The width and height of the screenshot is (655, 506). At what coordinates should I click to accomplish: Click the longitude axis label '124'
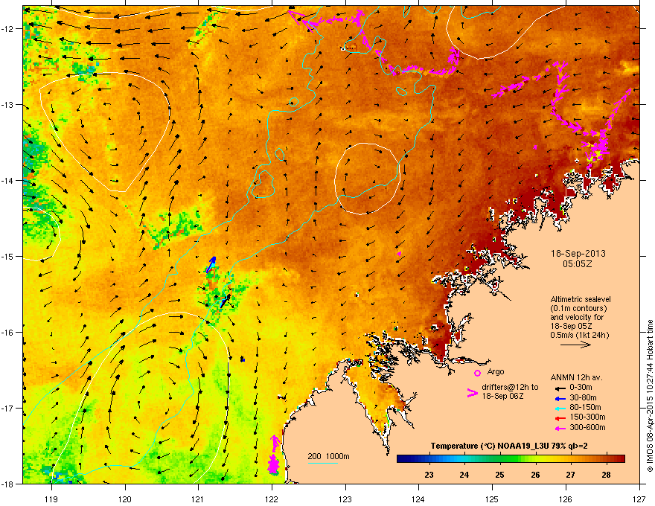(418, 499)
